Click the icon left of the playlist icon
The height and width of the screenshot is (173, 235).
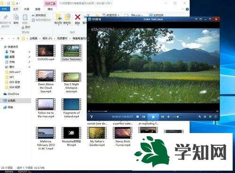pyautogui.click(x=210, y=117)
